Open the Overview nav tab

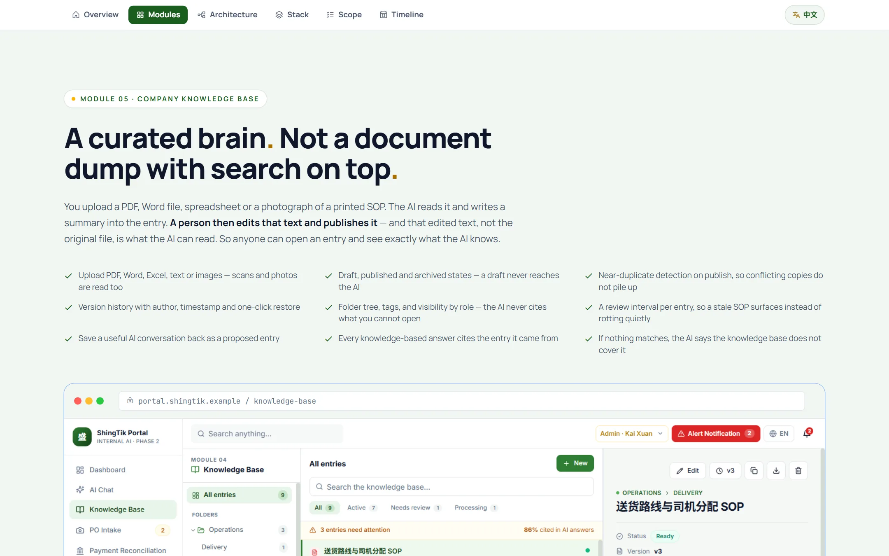pos(95,15)
